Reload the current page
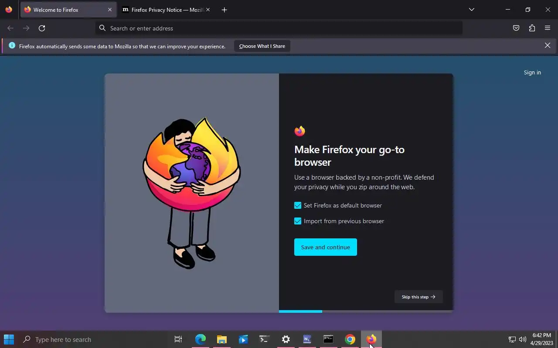 [x=42, y=28]
